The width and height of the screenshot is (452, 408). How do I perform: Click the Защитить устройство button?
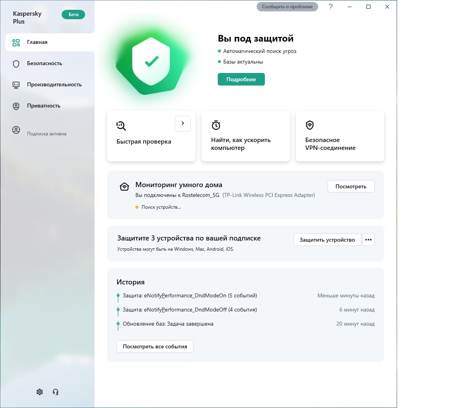[327, 240]
